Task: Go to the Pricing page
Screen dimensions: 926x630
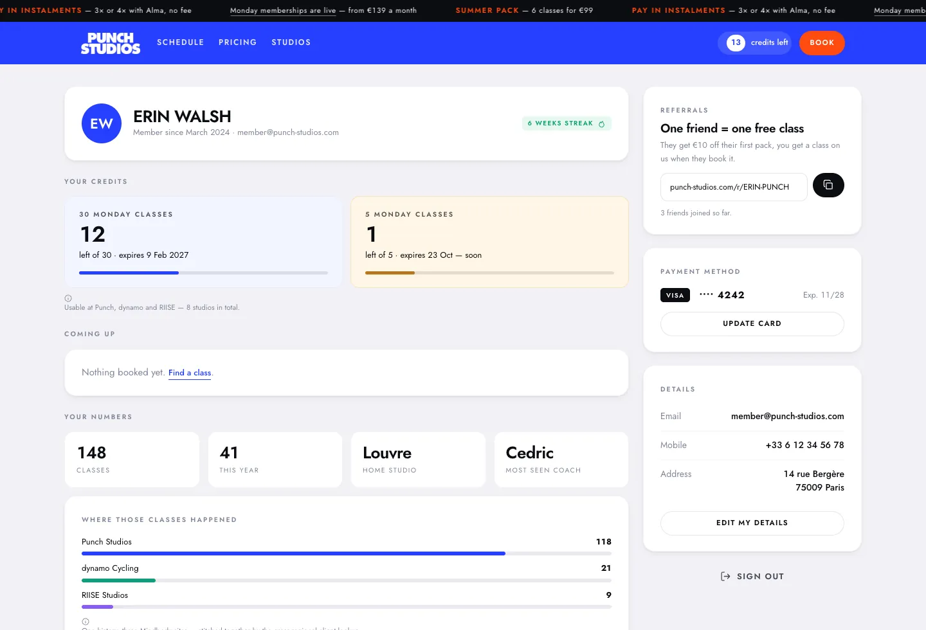Action: point(238,42)
